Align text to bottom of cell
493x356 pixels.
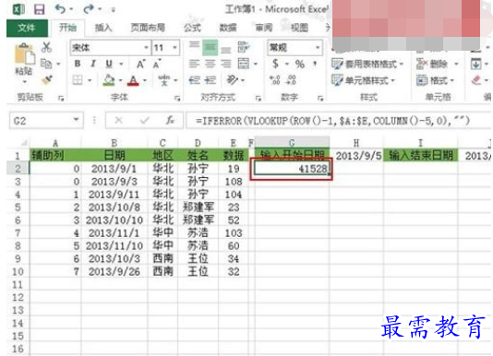225,50
